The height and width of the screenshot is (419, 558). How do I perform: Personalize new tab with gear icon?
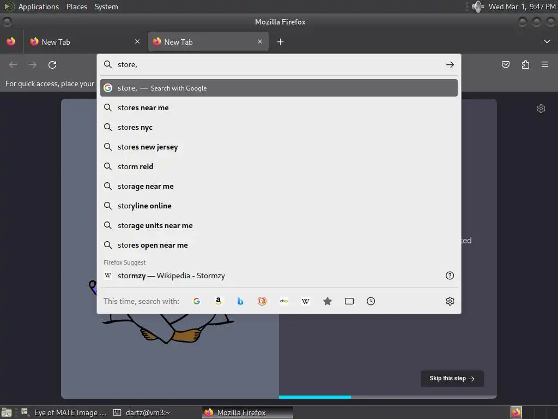(x=541, y=109)
